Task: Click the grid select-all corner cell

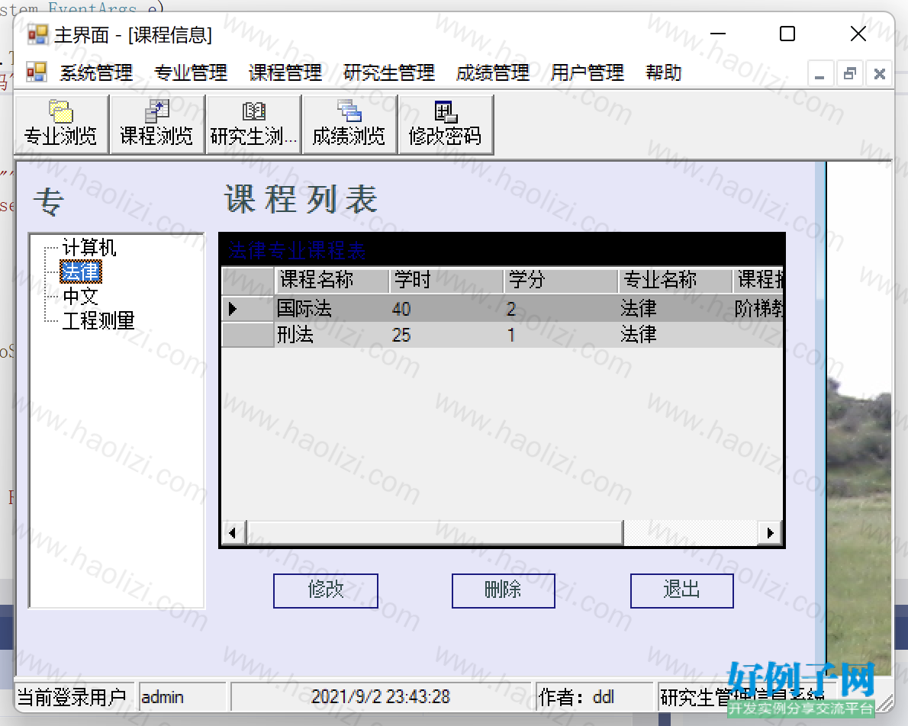Action: pyautogui.click(x=248, y=280)
